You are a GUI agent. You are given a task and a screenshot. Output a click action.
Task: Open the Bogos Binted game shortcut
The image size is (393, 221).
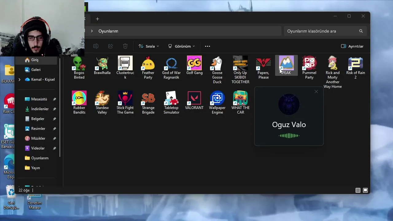point(79,68)
